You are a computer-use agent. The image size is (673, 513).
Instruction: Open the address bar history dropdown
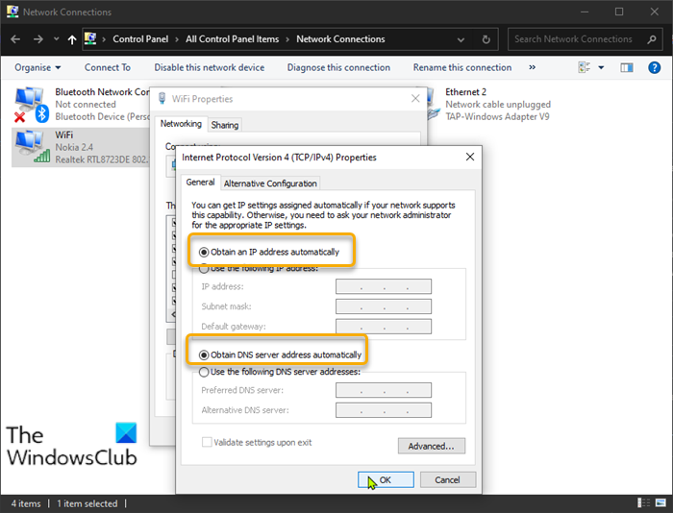[x=461, y=40]
